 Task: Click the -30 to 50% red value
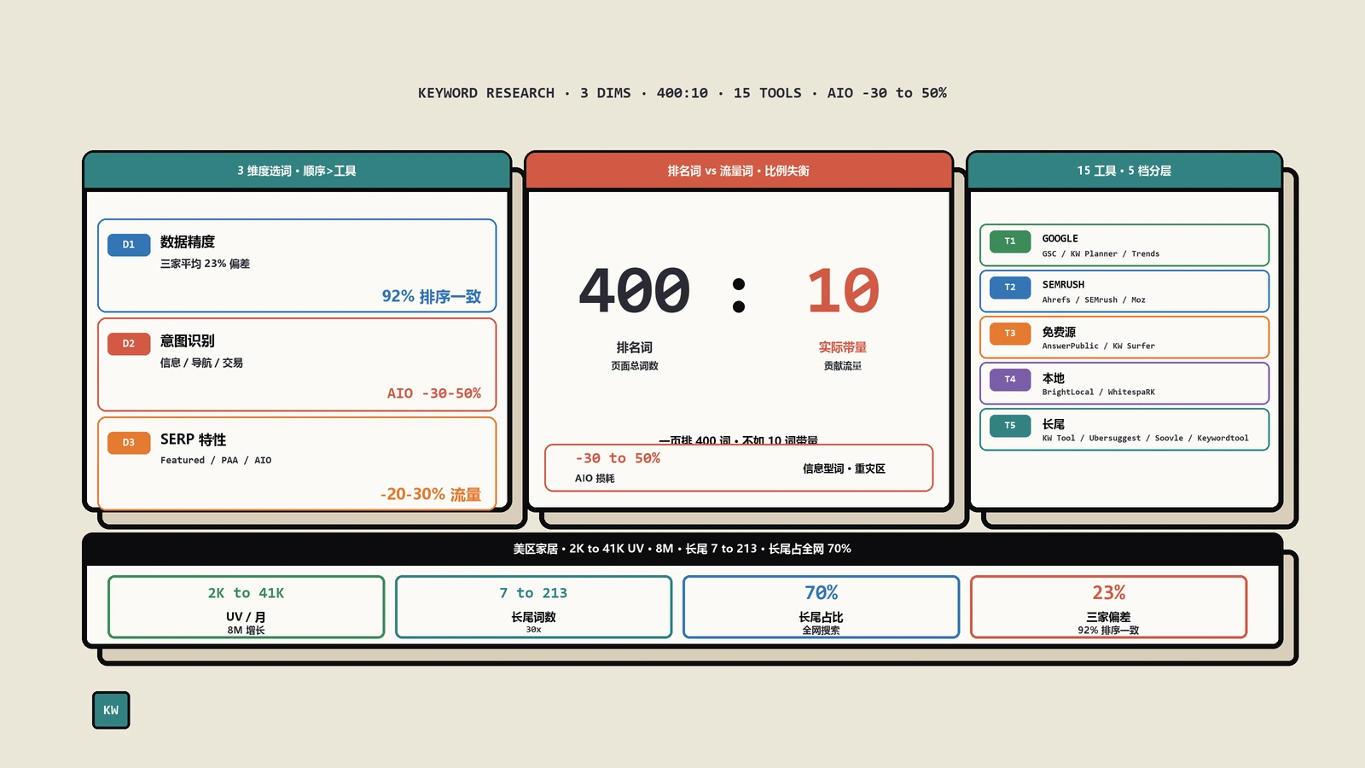(x=618, y=458)
